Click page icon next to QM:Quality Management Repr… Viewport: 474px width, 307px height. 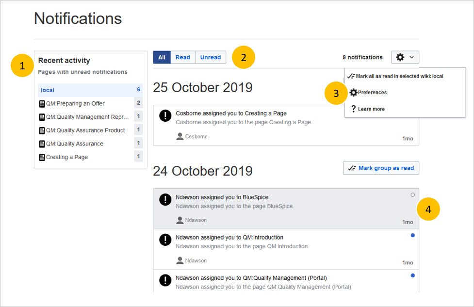click(42, 117)
